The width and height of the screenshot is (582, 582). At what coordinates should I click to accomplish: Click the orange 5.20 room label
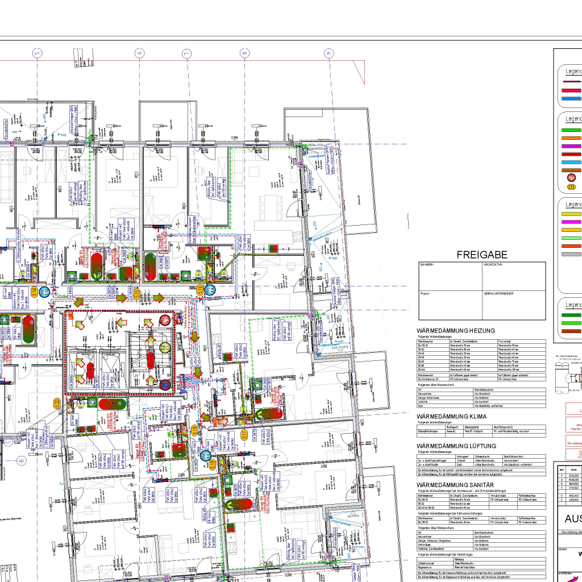56,404
